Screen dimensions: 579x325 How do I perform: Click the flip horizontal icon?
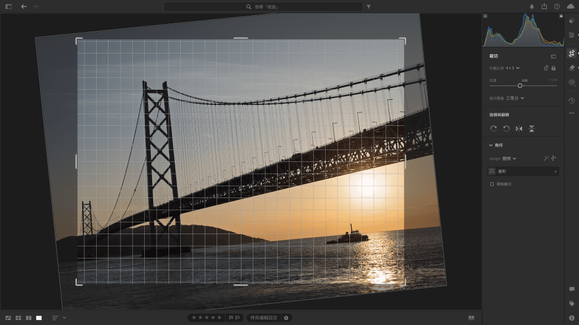pos(518,128)
